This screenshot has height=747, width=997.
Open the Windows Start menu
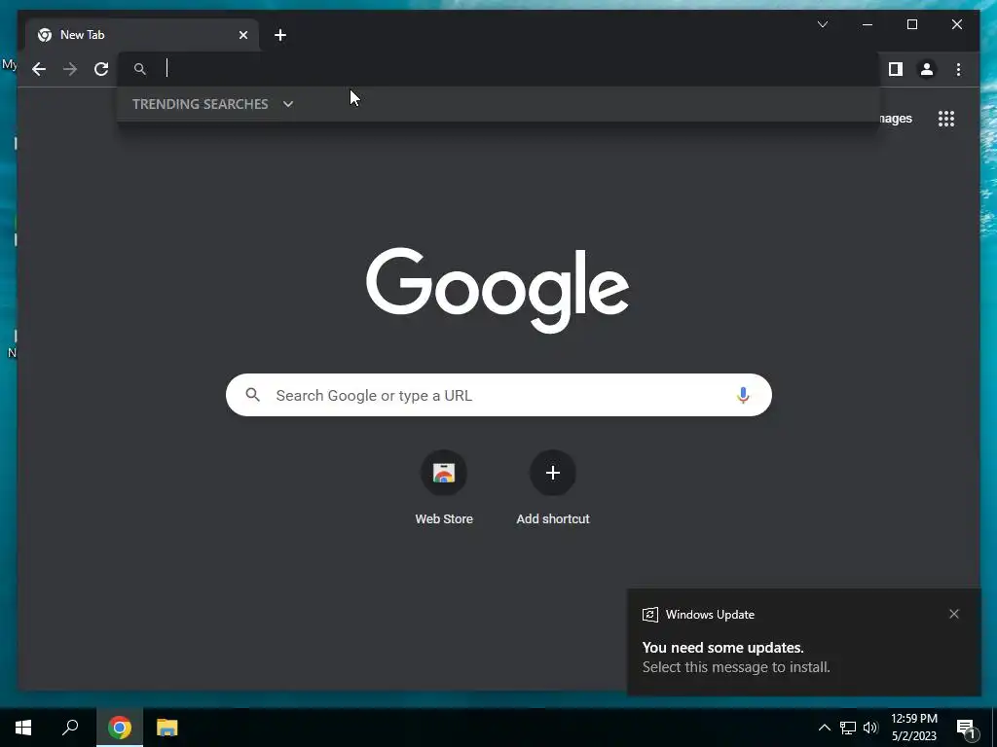click(x=23, y=728)
